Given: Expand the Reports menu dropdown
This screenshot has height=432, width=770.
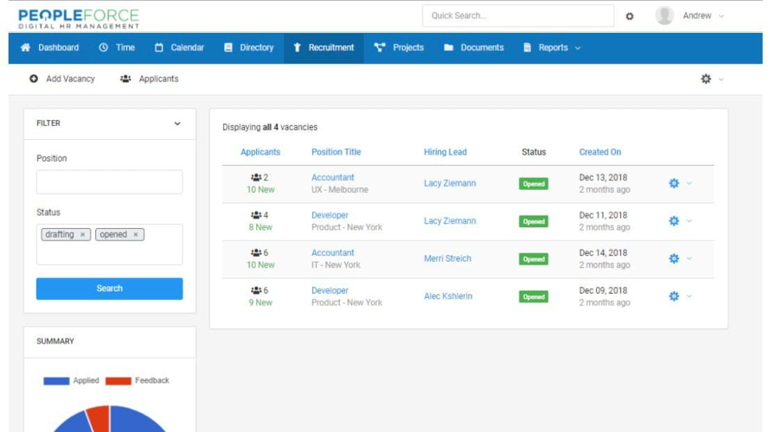Looking at the screenshot, I should [578, 48].
